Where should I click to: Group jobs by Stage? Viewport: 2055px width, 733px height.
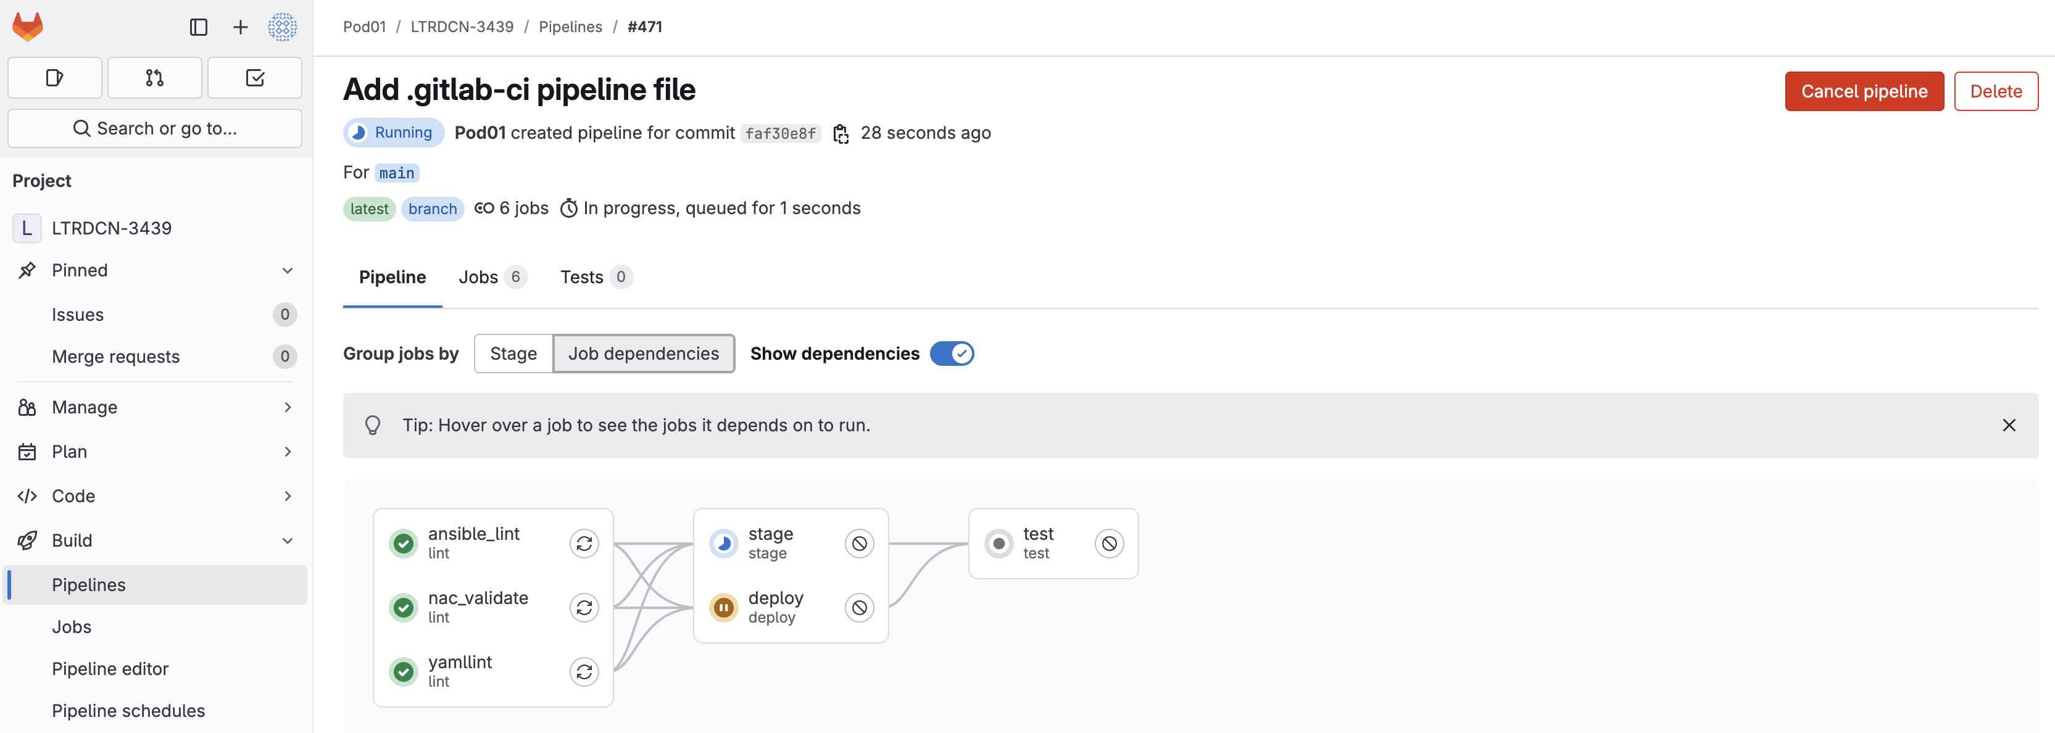coord(513,354)
